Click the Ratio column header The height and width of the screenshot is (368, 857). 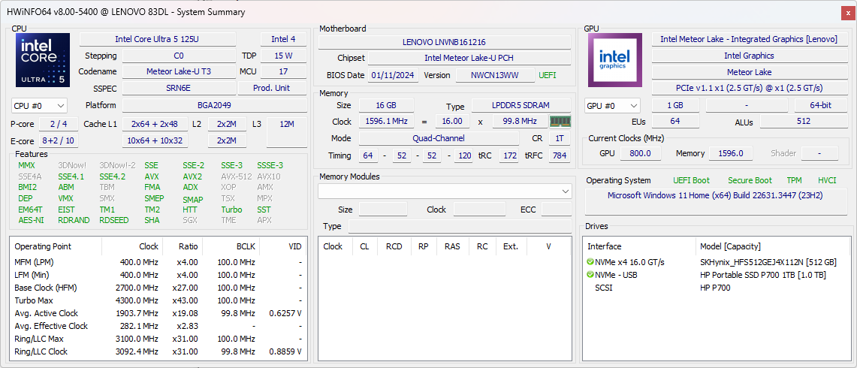point(183,246)
